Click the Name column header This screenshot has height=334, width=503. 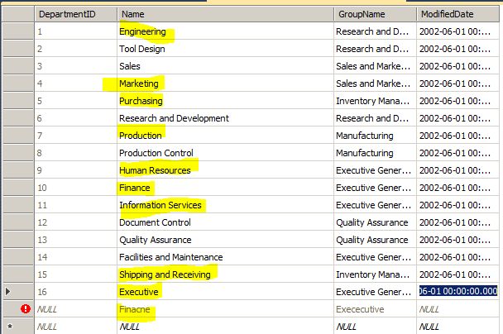[224, 14]
